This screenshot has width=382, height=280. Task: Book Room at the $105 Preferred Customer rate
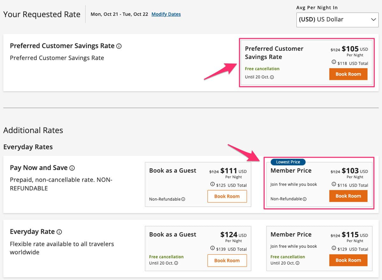pos(348,74)
